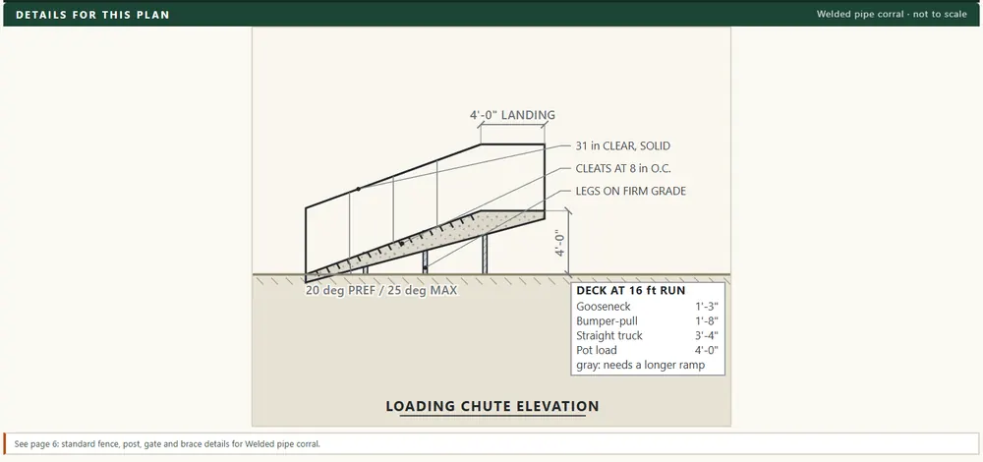Select the 'Straight truck' row label
Screen dimensions: 983x462
point(609,335)
